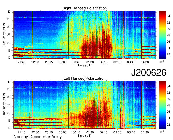The height and width of the screenshot is (140, 173).
Task: Click 00:00 time tick under Left Handed plot
Action: pos(62,132)
